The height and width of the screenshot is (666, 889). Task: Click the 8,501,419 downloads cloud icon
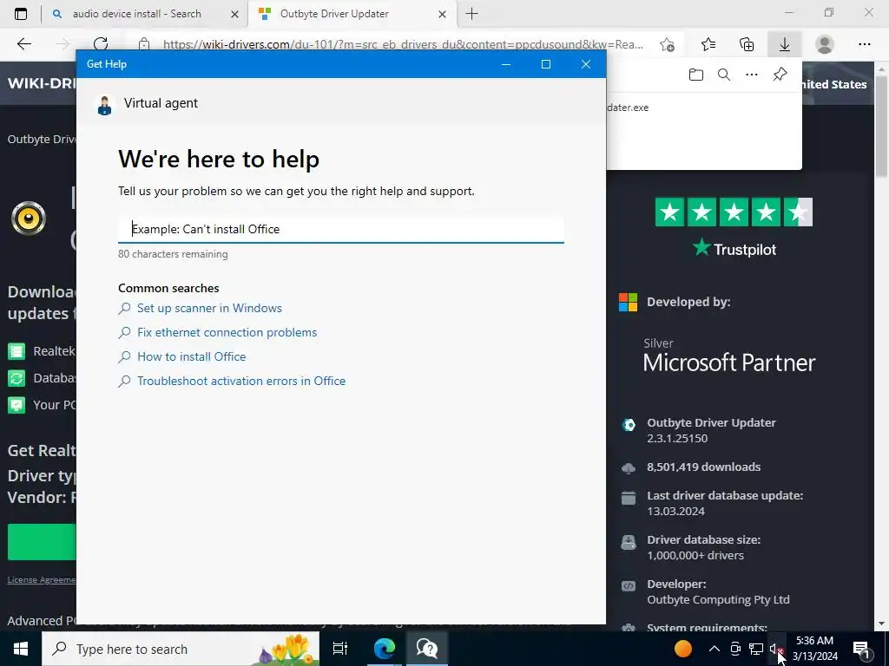[x=629, y=467]
